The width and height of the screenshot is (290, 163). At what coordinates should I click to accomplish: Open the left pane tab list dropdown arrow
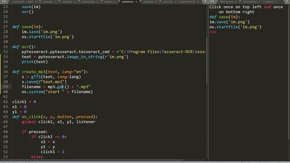[x=205, y=1]
